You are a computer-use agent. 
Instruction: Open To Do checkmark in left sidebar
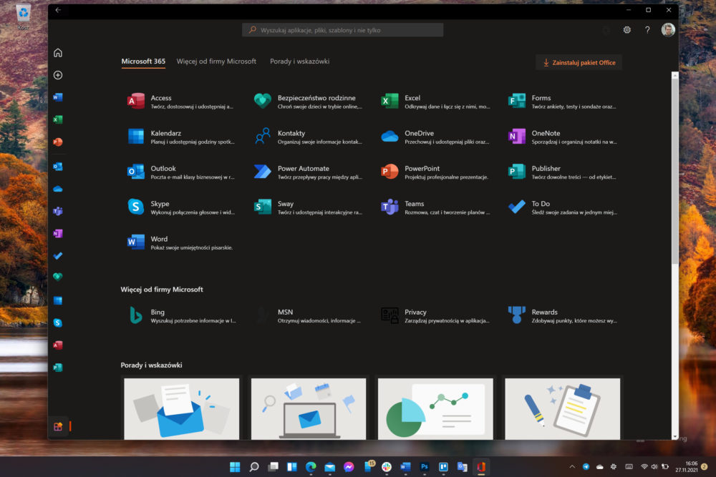click(58, 256)
